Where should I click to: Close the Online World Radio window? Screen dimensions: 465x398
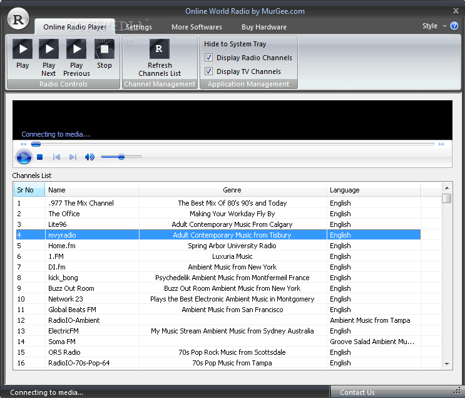(x=456, y=11)
